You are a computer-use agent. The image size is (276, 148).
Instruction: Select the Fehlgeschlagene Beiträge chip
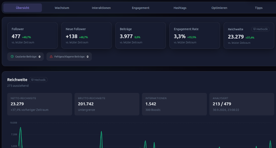[69, 56]
